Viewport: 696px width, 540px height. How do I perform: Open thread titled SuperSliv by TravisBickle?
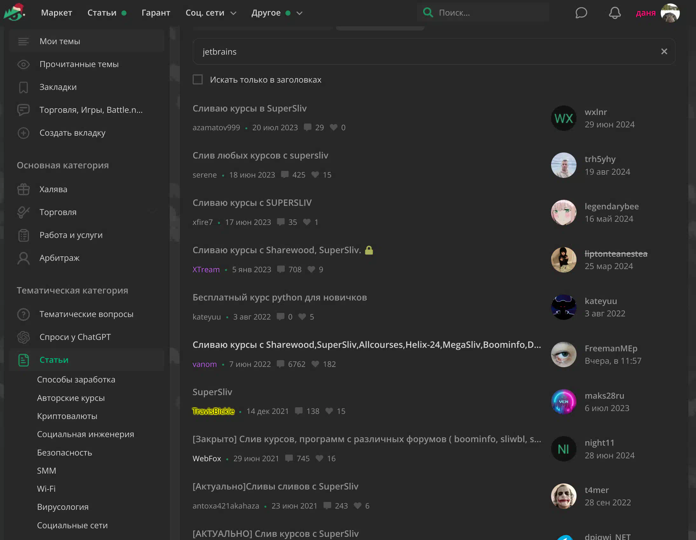pos(212,392)
